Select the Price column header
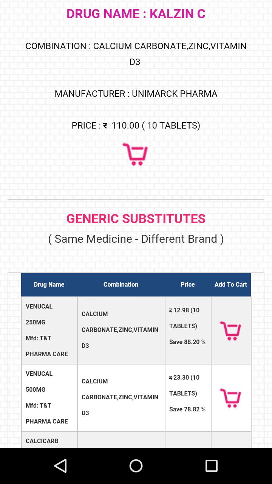 coord(188,285)
